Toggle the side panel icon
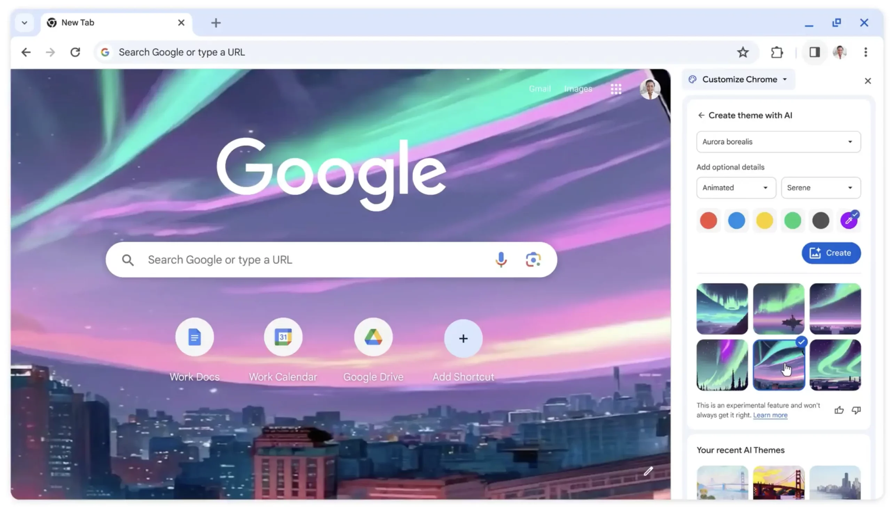The height and width of the screenshot is (514, 891). click(x=814, y=52)
